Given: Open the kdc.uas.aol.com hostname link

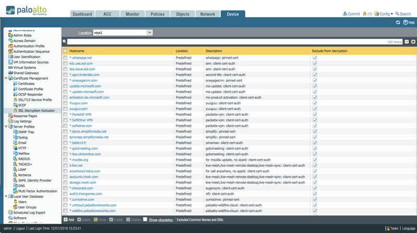Looking at the screenshot, I should [x=82, y=63].
